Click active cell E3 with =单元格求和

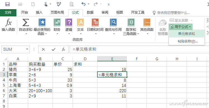[x=112, y=75]
